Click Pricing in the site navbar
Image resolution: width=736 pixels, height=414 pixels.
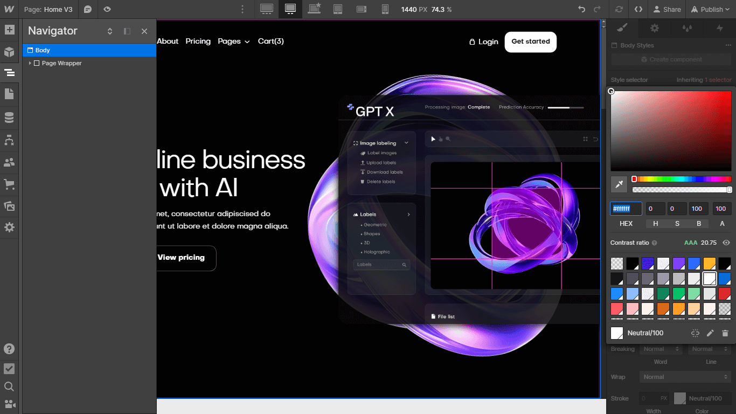198,41
